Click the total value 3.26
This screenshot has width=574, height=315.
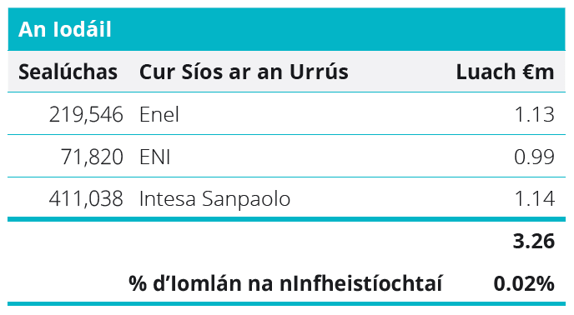pos(534,241)
